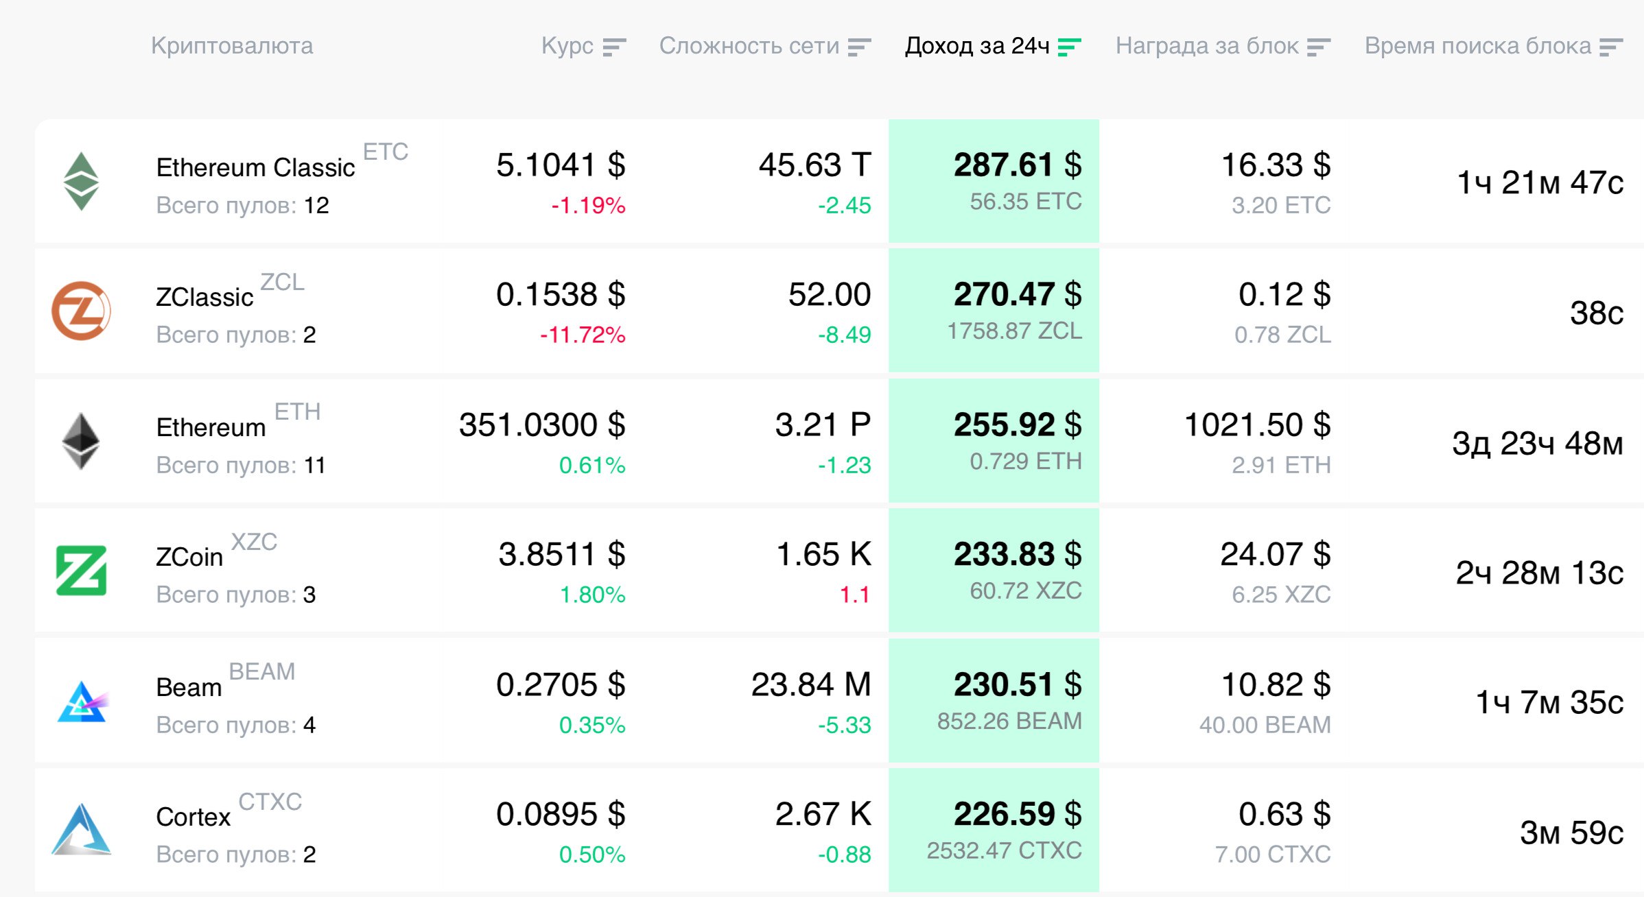Viewport: 1644px width, 897px height.
Task: Click the 0.0895 $ price value
Action: coord(561,815)
